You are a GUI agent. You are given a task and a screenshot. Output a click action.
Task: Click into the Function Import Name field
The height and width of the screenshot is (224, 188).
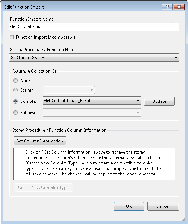pyautogui.click(x=94, y=27)
